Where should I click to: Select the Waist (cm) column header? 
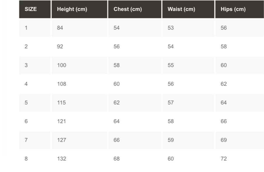click(x=188, y=9)
